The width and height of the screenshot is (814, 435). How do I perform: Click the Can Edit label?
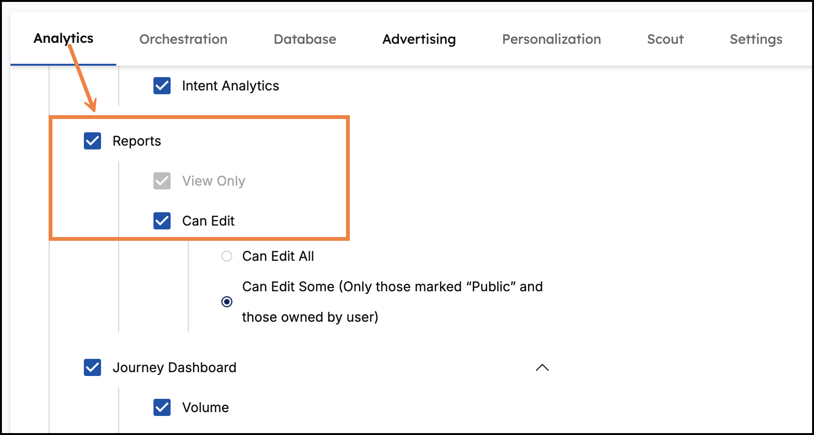click(x=208, y=221)
